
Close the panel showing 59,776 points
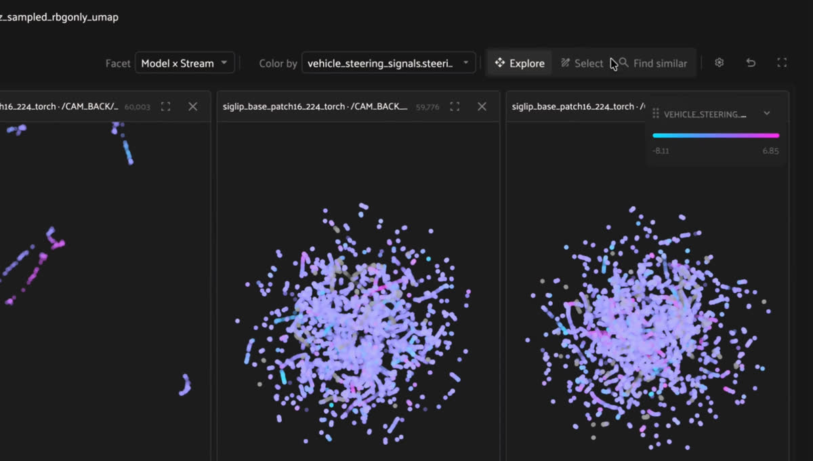(482, 106)
